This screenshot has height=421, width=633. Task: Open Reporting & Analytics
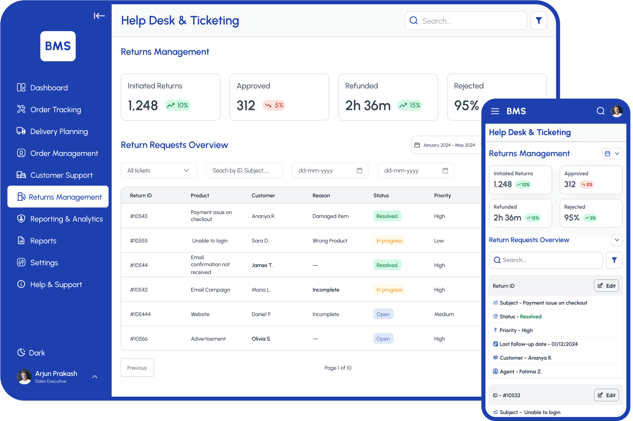tap(66, 219)
